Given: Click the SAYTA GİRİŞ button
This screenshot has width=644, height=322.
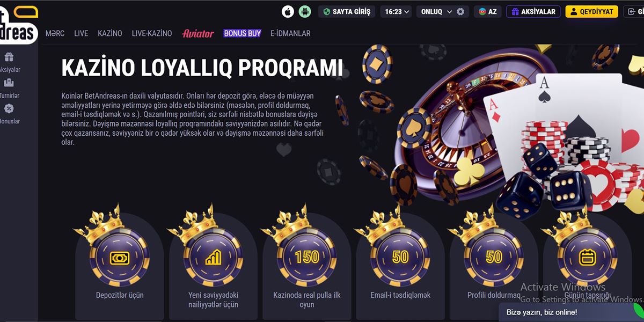Looking at the screenshot, I should [347, 12].
